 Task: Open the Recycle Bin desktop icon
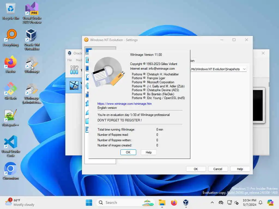point(11,11)
